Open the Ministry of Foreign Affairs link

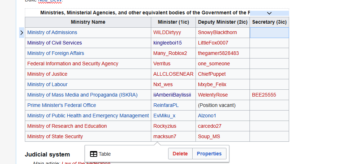click(55, 53)
